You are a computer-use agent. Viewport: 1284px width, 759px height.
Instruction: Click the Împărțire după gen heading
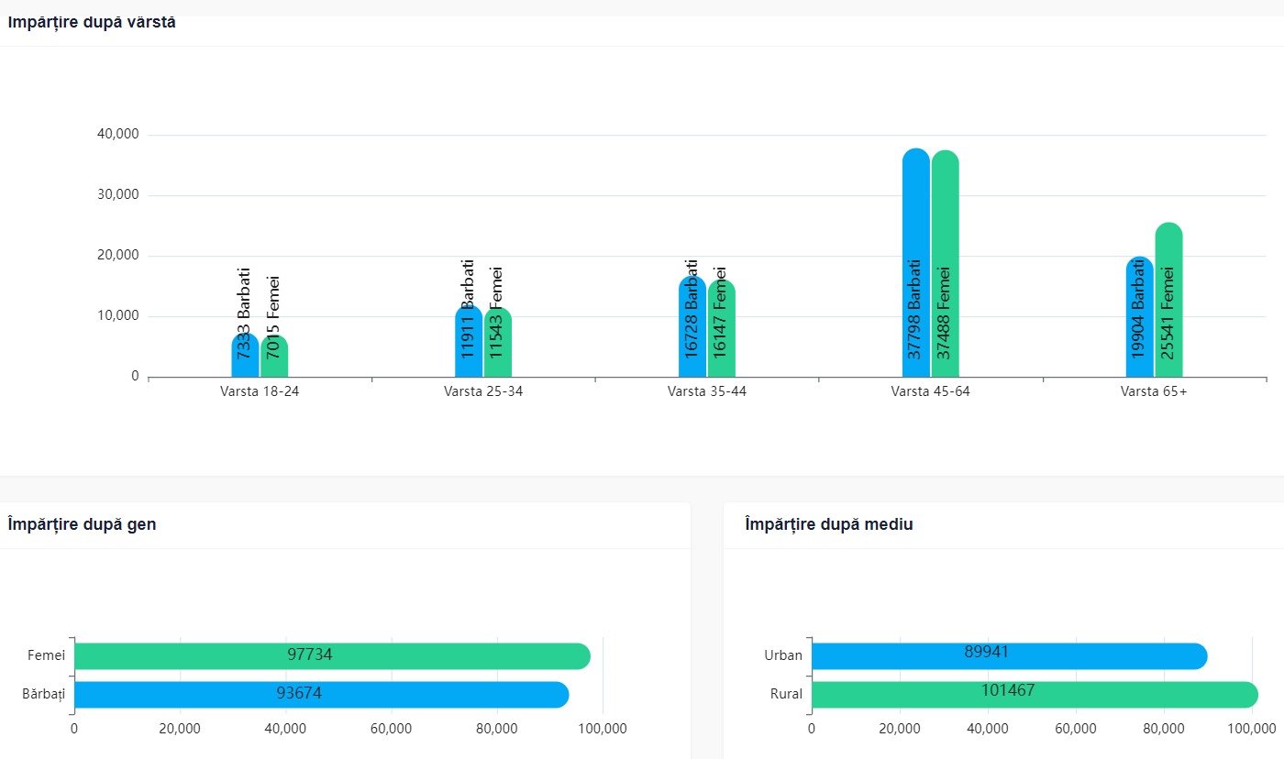tap(82, 524)
